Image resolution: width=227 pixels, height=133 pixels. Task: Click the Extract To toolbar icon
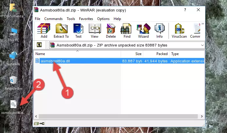61,31
